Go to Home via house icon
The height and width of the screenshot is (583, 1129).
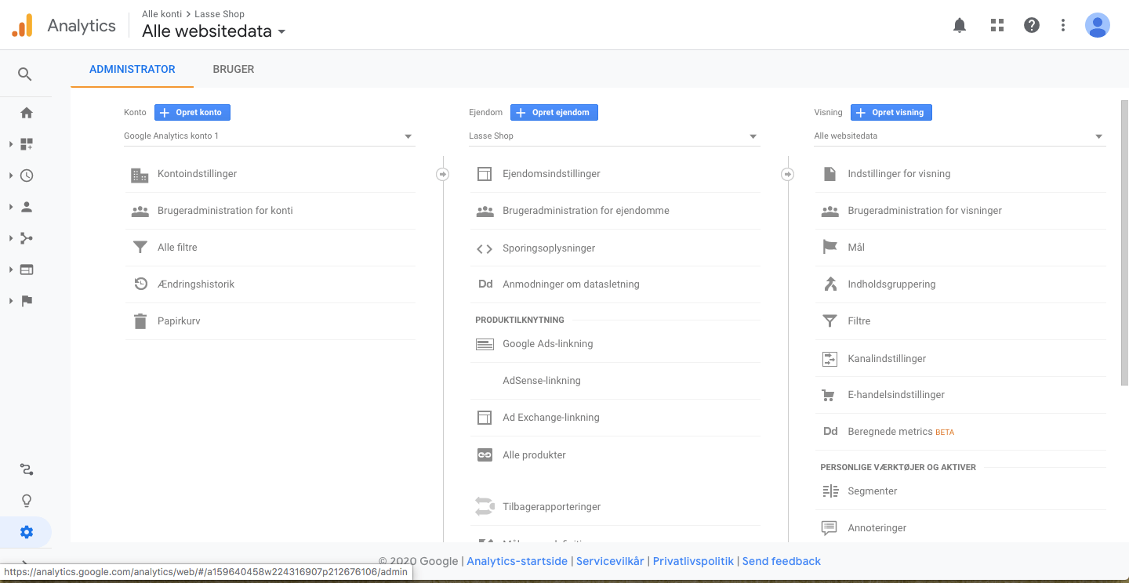[x=27, y=113]
